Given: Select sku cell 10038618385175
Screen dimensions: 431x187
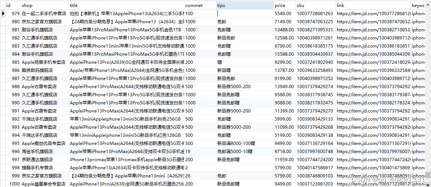Looking at the screenshot, I should [x=316, y=46].
